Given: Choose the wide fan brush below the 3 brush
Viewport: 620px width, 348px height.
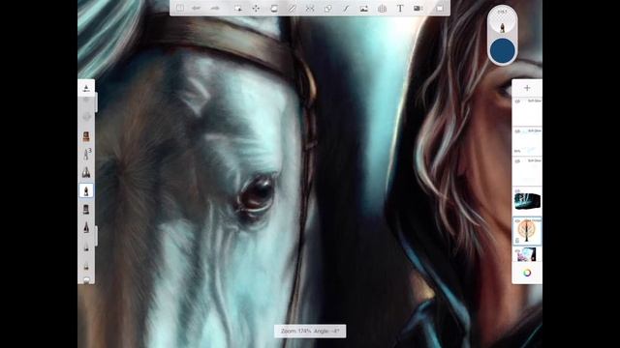Looking at the screenshot, I should point(86,172).
